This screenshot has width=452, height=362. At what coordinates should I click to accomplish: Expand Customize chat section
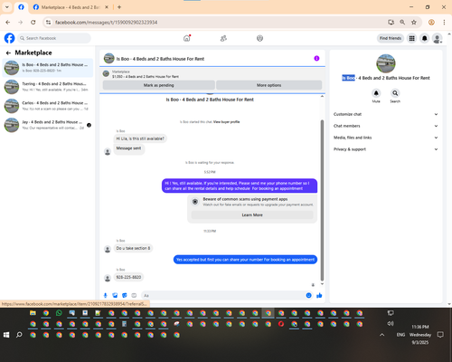[x=385, y=114]
